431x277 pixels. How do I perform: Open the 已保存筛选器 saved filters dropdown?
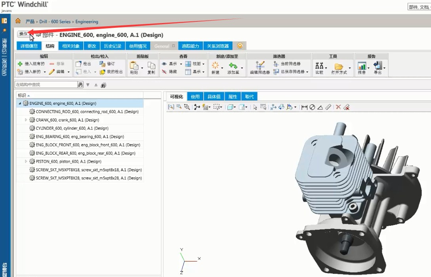coord(307,72)
